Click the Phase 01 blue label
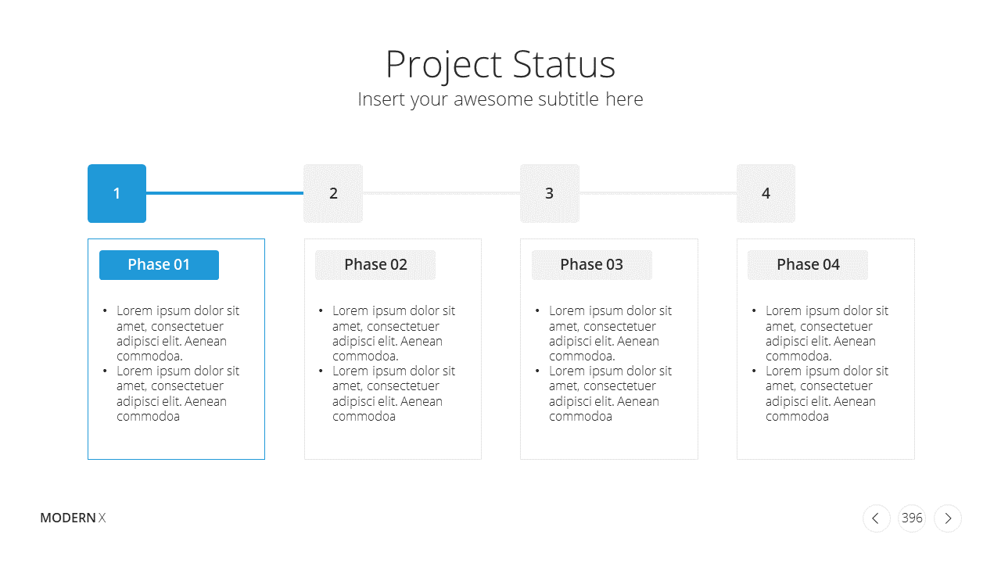 (159, 264)
